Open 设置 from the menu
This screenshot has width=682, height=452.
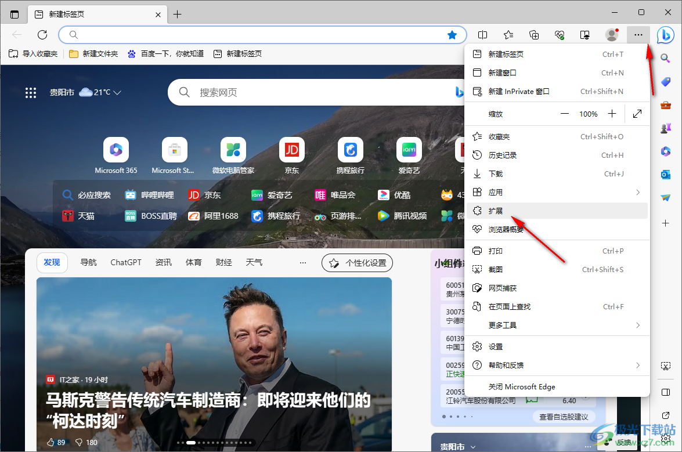tap(557, 346)
